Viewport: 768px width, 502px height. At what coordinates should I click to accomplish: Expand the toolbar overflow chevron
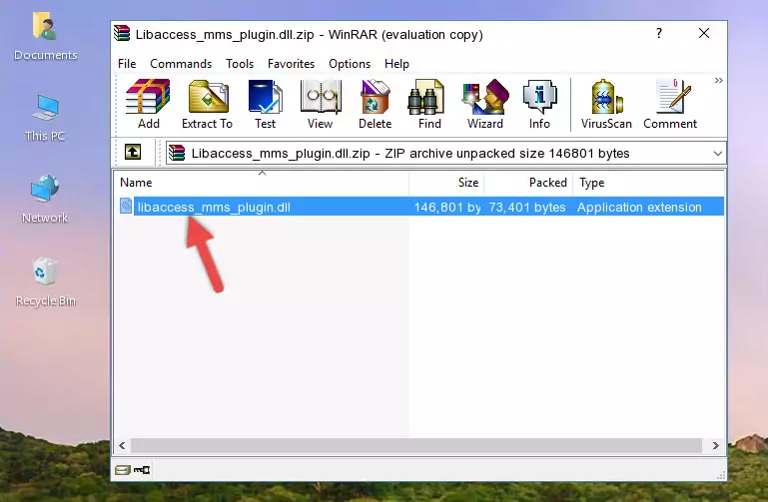[718, 80]
